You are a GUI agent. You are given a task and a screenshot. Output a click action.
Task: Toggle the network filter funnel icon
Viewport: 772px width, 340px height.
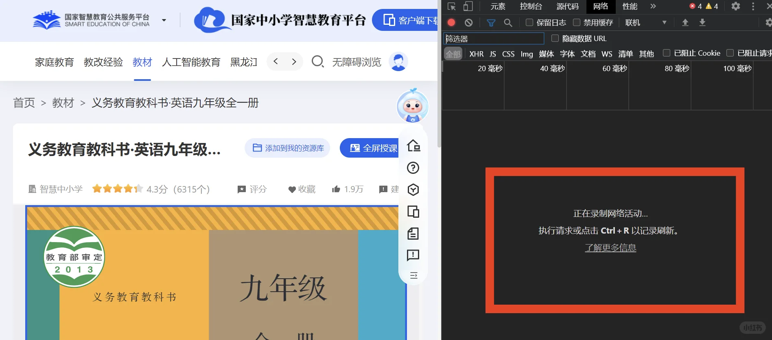(491, 23)
